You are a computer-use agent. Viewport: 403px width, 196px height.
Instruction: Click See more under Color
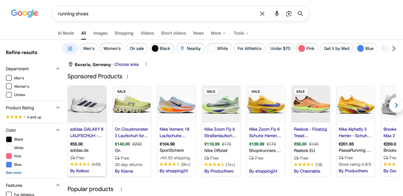coord(14,173)
